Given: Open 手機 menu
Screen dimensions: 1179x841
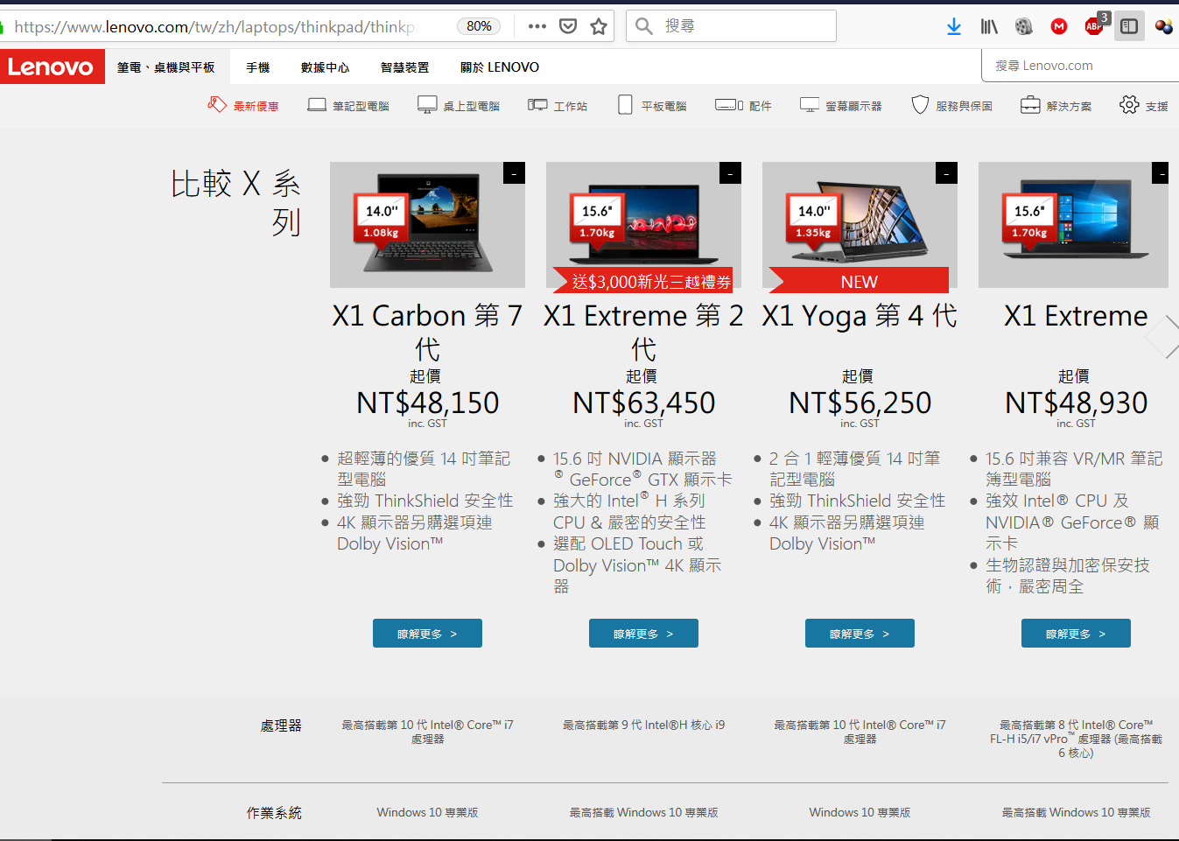Looking at the screenshot, I should click(257, 67).
